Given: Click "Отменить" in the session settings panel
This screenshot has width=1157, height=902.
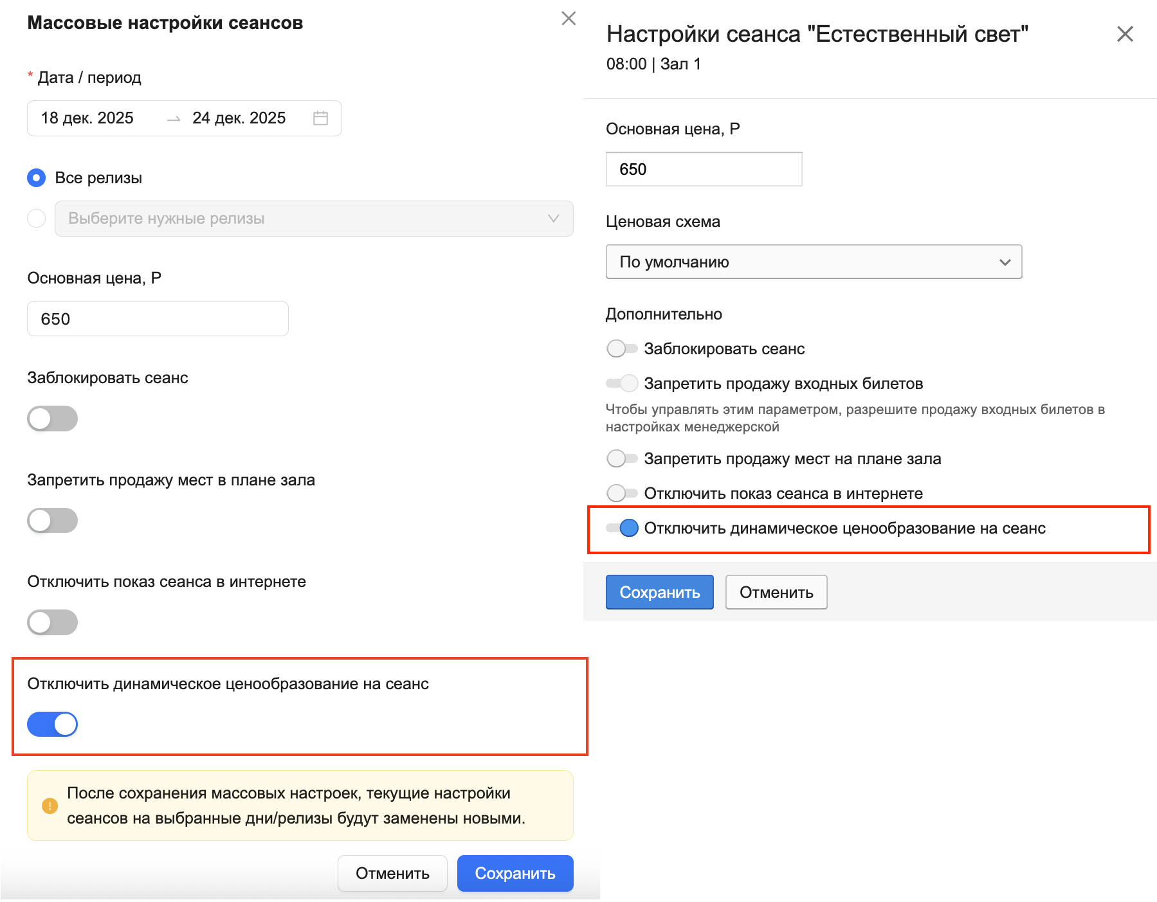Looking at the screenshot, I should coord(776,592).
